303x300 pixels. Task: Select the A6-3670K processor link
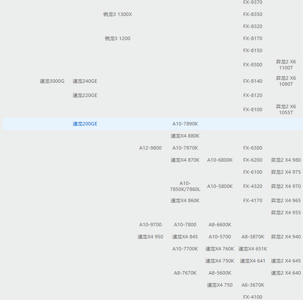[253, 285]
